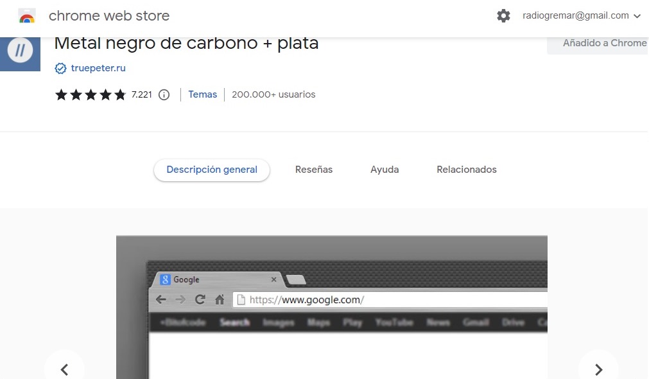
Task: Click the five-star rating
Action: 91,95
